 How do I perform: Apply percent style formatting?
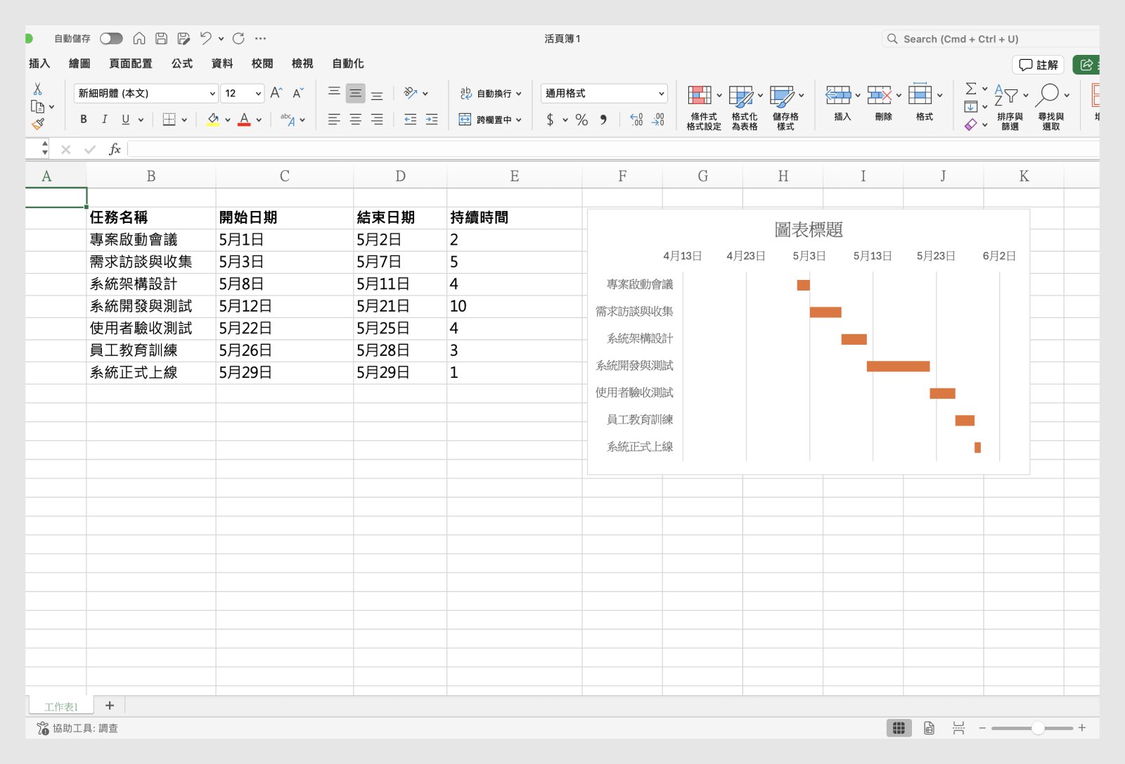[581, 120]
